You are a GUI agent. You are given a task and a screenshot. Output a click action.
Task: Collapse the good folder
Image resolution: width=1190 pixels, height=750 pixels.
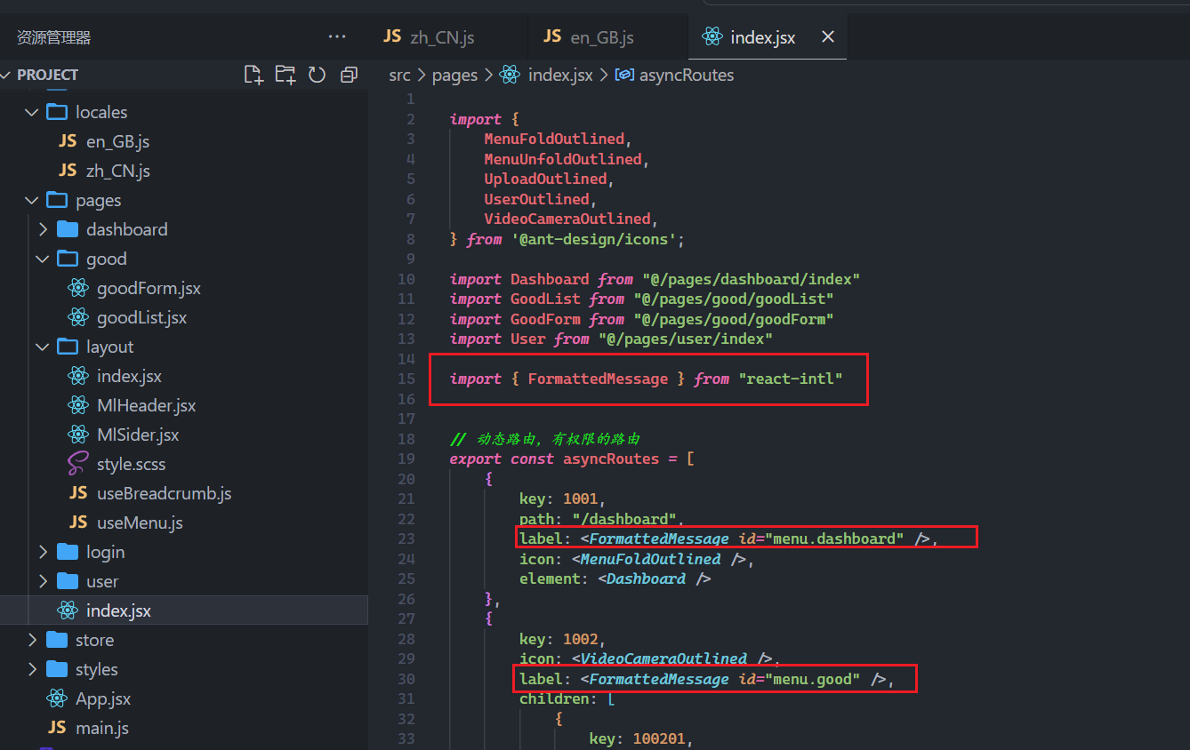43,259
